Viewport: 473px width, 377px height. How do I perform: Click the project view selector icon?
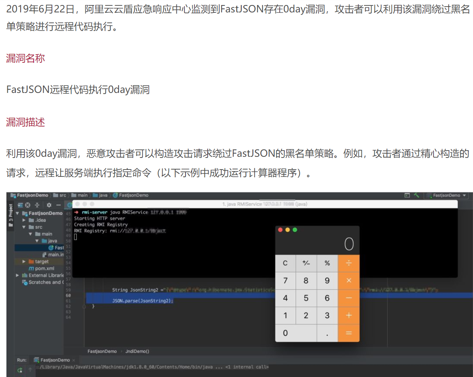pyautogui.click(x=20, y=205)
